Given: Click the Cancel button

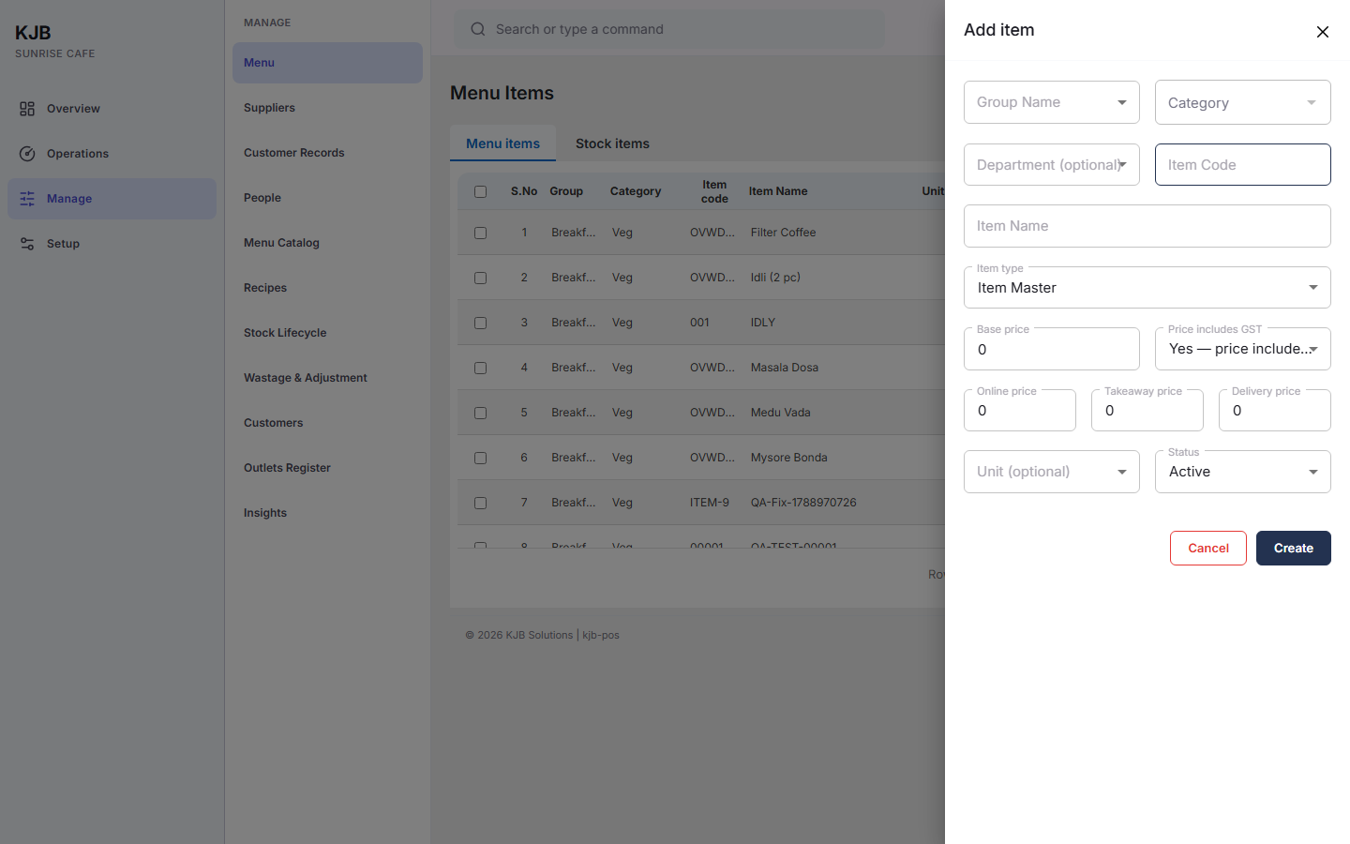Looking at the screenshot, I should 1207,549.
